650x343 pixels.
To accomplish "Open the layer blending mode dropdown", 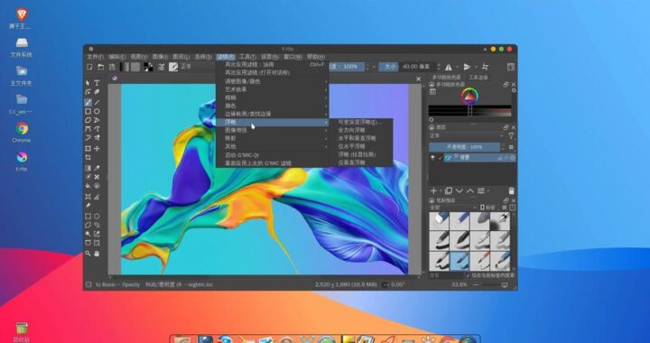I will coord(467,136).
